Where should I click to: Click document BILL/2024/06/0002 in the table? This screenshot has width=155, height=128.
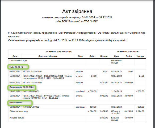click(x=32, y=83)
